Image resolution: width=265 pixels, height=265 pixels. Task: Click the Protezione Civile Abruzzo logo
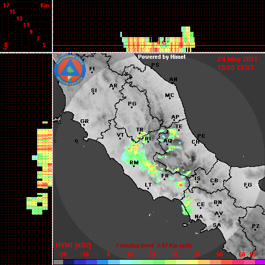[70, 70]
